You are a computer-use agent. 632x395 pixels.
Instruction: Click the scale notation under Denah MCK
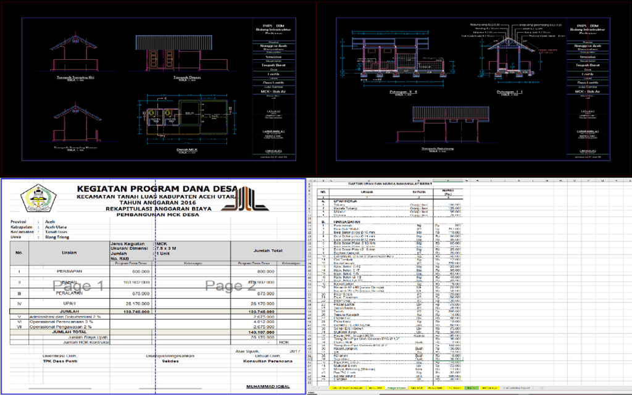(x=187, y=152)
